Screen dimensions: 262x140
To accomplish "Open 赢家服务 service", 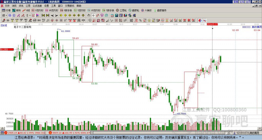I will coord(160,10).
